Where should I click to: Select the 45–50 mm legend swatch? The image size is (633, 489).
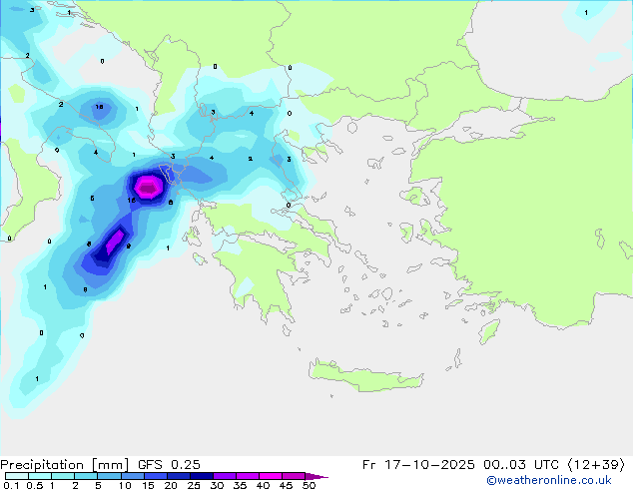tap(294, 476)
